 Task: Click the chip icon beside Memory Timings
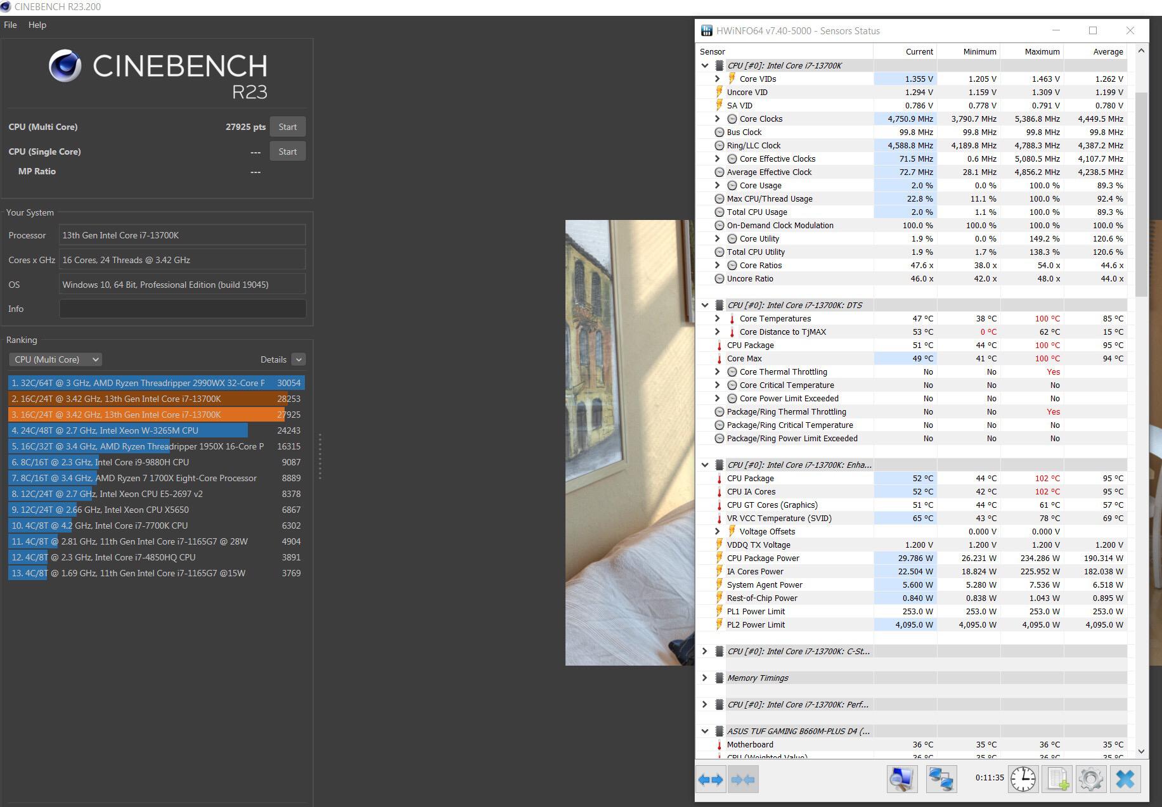(719, 678)
